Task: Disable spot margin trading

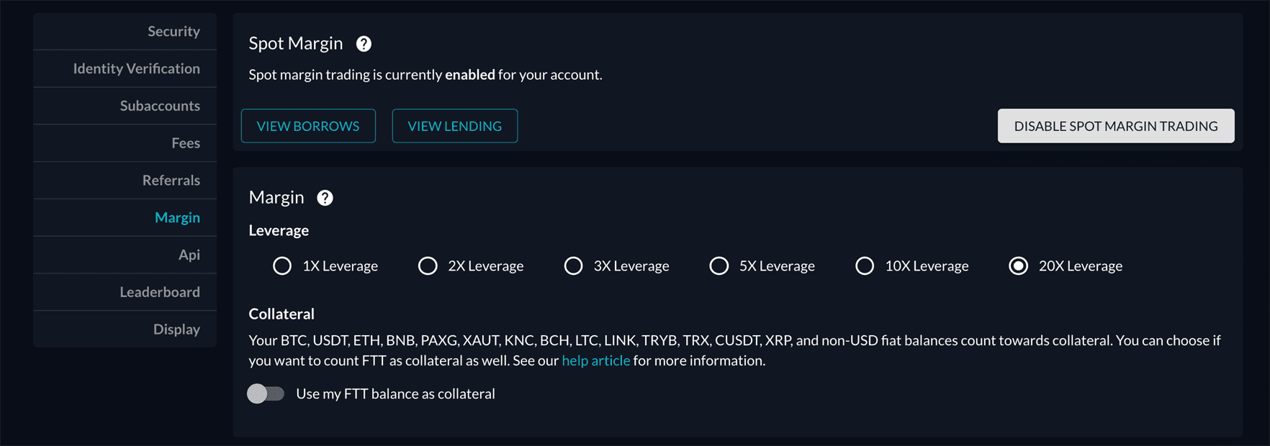Action: pyautogui.click(x=1115, y=126)
